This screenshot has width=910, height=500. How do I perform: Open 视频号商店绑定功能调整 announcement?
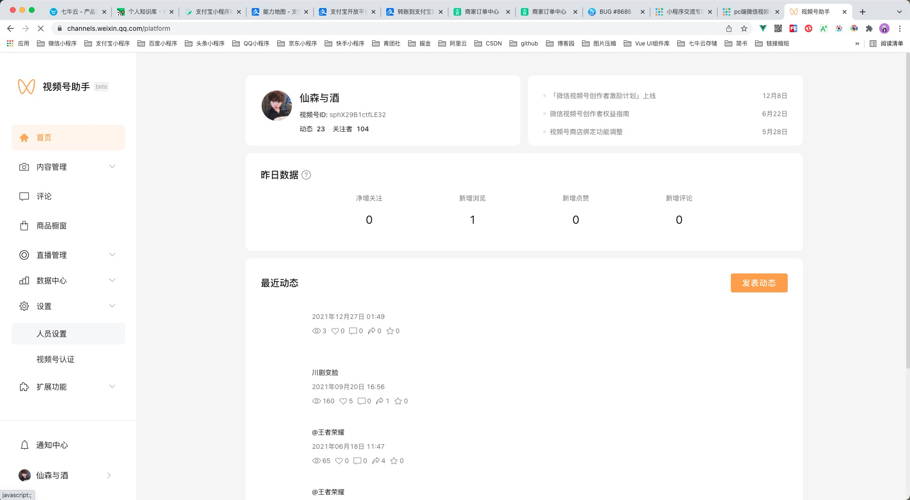point(586,132)
